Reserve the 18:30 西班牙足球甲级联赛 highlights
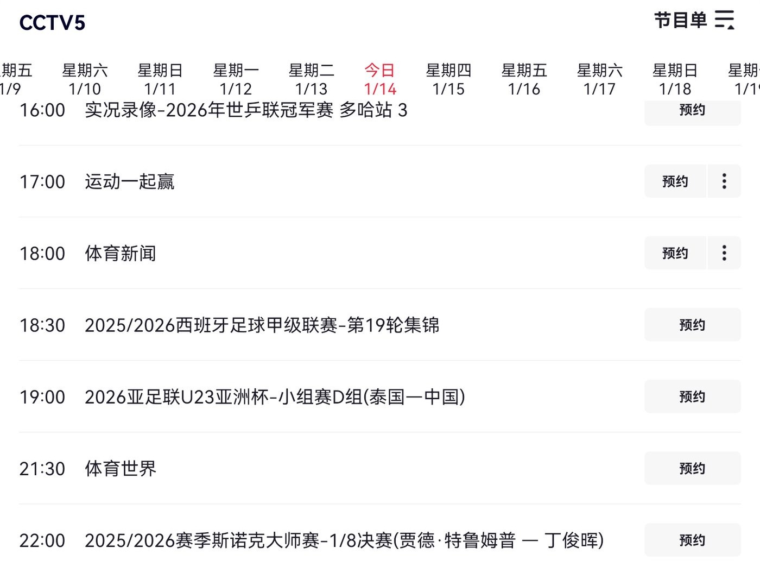The width and height of the screenshot is (760, 573). pos(692,325)
